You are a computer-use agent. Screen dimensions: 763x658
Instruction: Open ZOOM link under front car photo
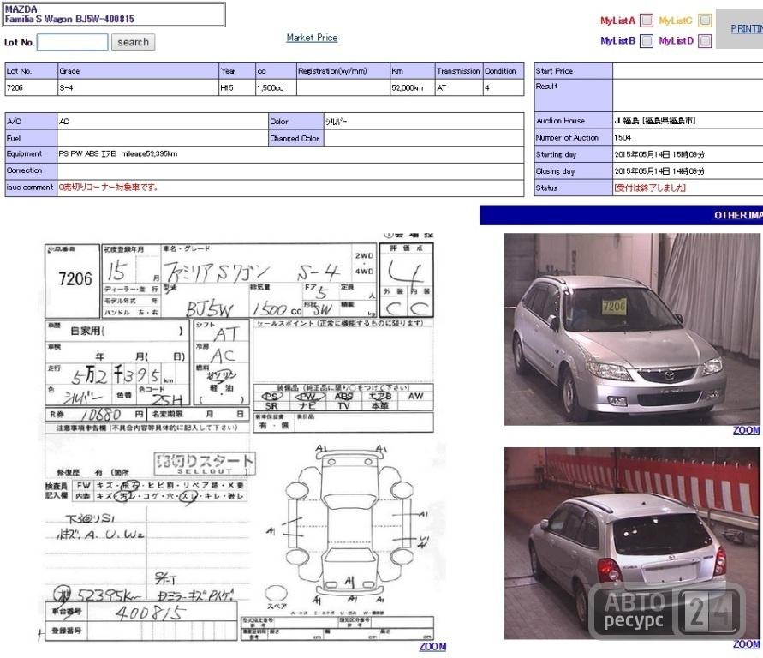[747, 430]
